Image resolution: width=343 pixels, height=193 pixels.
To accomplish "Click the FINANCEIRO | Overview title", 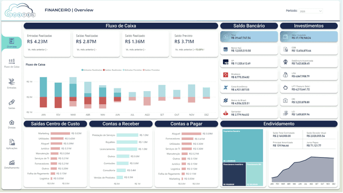I will tap(69, 10).
